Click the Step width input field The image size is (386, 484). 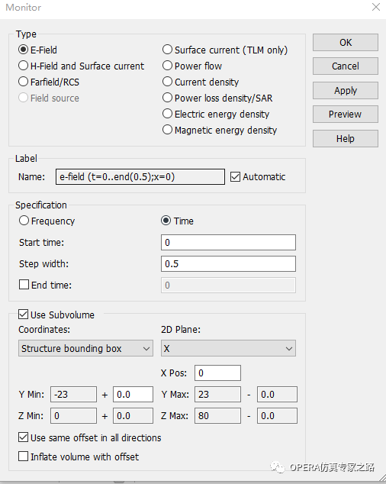pyautogui.click(x=228, y=263)
